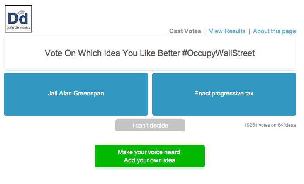Switch to the Cast Votes tab

[185, 31]
